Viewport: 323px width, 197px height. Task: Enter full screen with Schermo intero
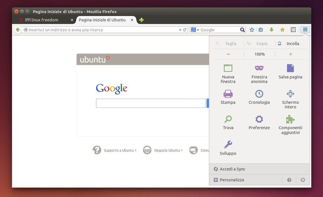click(290, 99)
